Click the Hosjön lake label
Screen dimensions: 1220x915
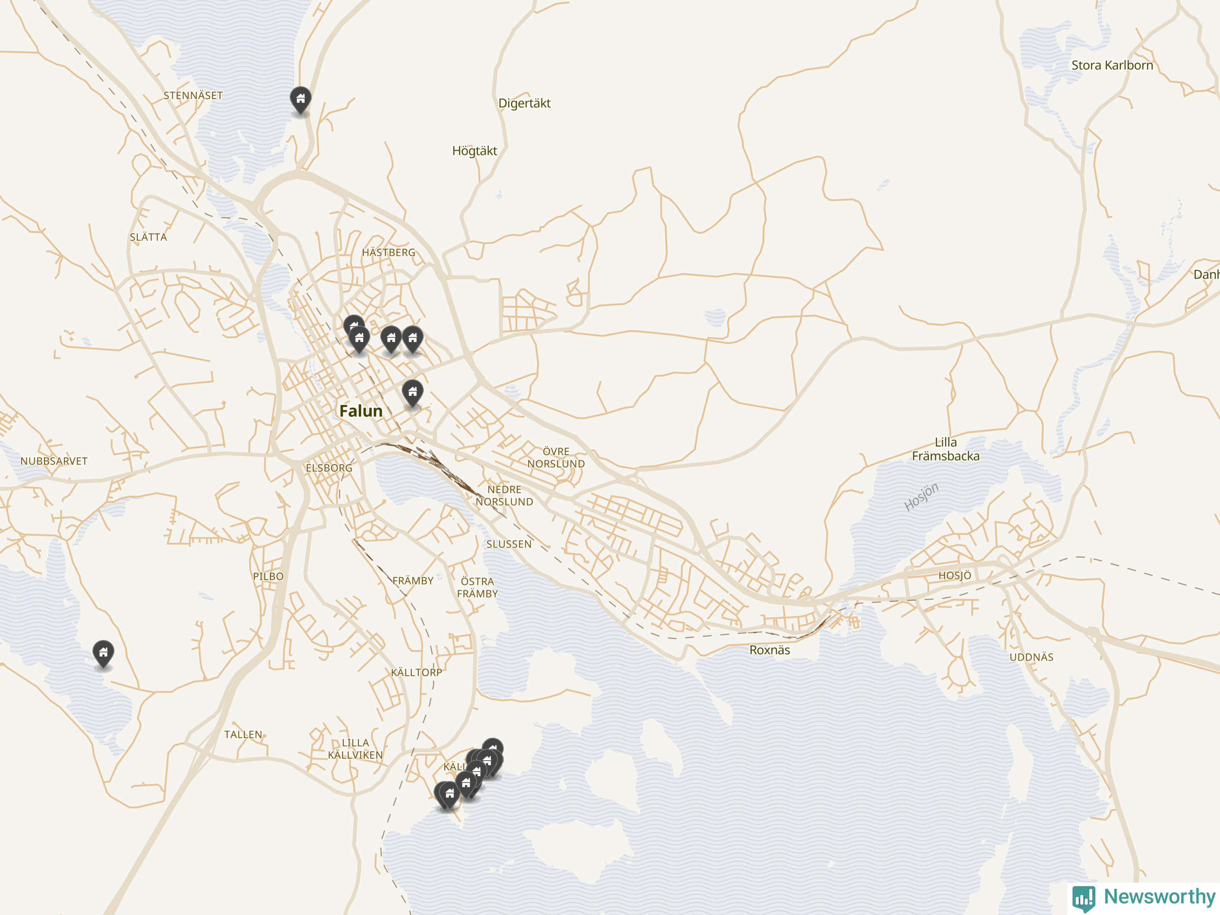click(x=921, y=497)
